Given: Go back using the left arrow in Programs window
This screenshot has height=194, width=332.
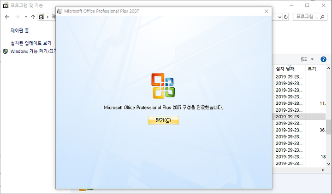Looking at the screenshot, I should coord(7,17).
